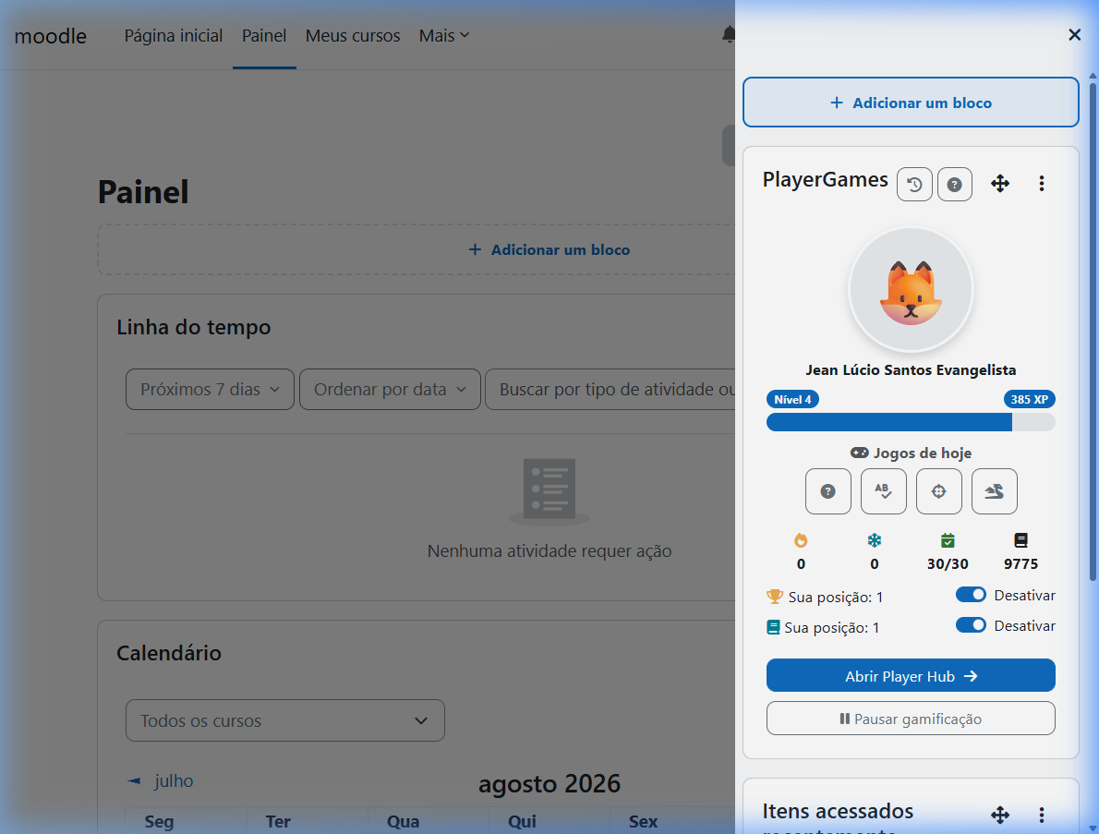The height and width of the screenshot is (834, 1099).
Task: Select the Painel tab
Action: tap(264, 35)
